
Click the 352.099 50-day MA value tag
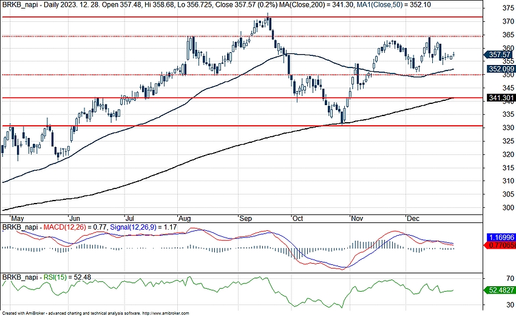(x=500, y=69)
